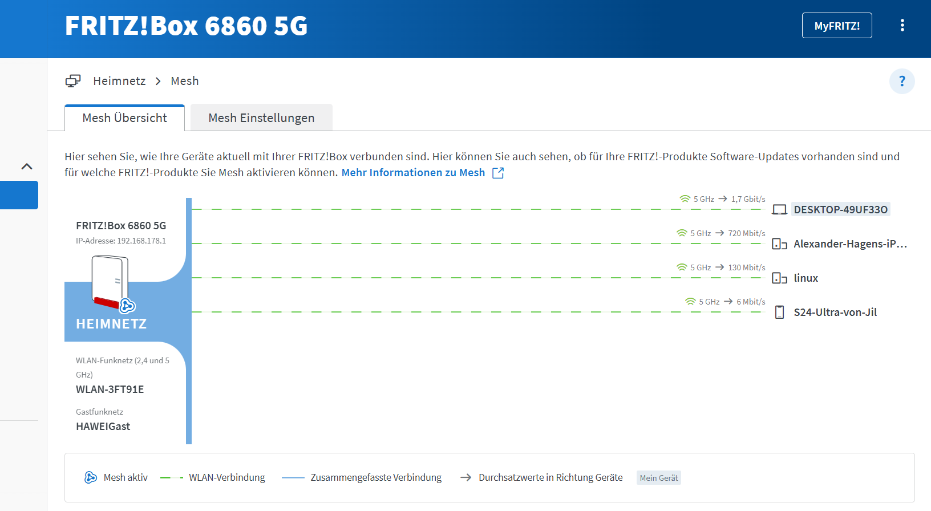
Task: Click the device icon beside linux
Action: [x=779, y=278]
